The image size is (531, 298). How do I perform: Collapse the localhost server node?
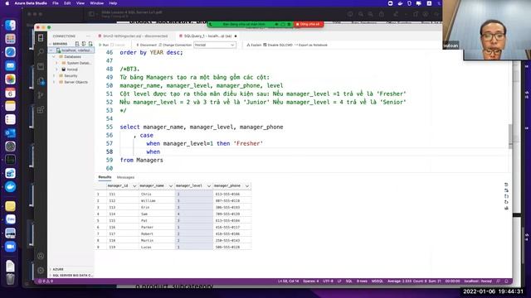click(x=51, y=50)
